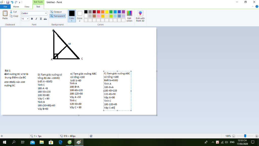Toggle Strikethrough formatting

coord(45,19)
